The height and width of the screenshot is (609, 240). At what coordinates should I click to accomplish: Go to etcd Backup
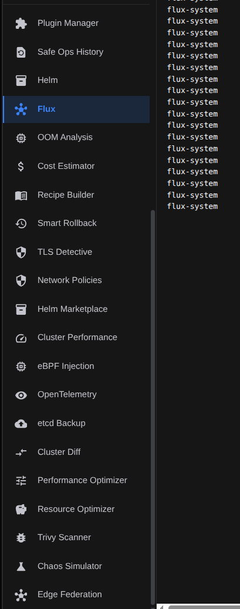76,423
